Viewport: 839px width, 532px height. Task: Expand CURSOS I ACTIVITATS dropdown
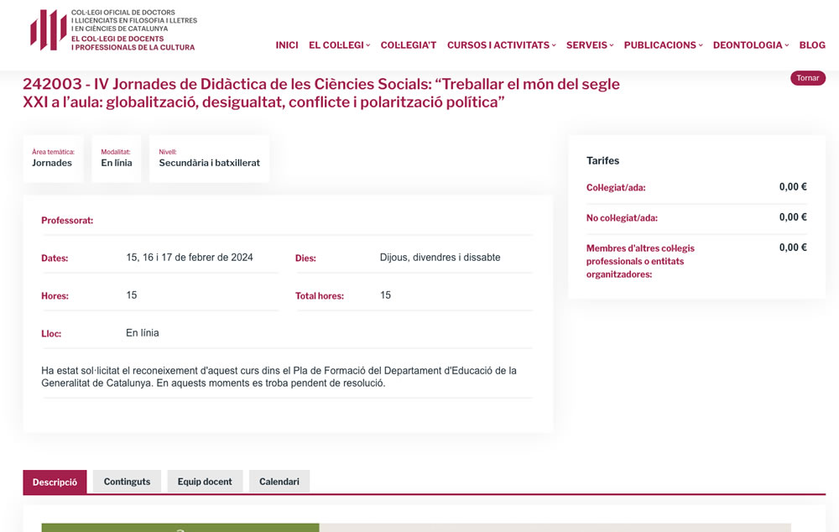[501, 45]
